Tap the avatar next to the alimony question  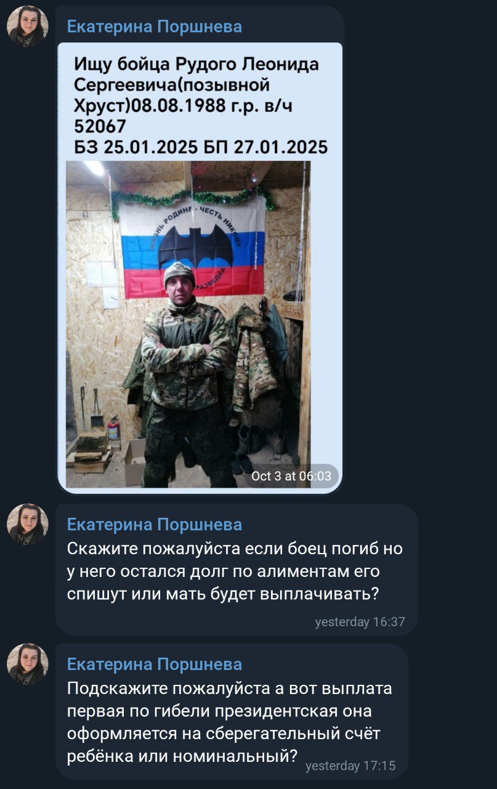[28, 525]
